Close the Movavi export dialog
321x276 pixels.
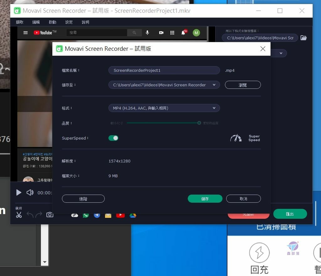263,49
